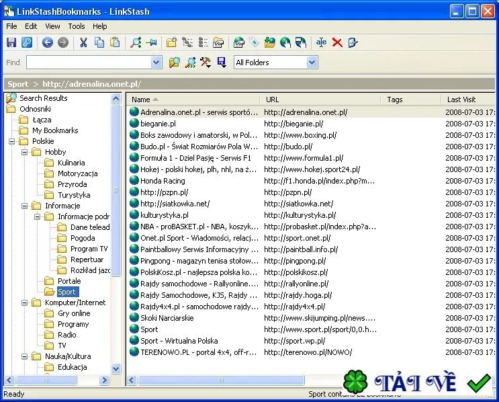Click the Copy icon in toolbar
Viewport: 499px width, 402px height.
tap(99, 42)
